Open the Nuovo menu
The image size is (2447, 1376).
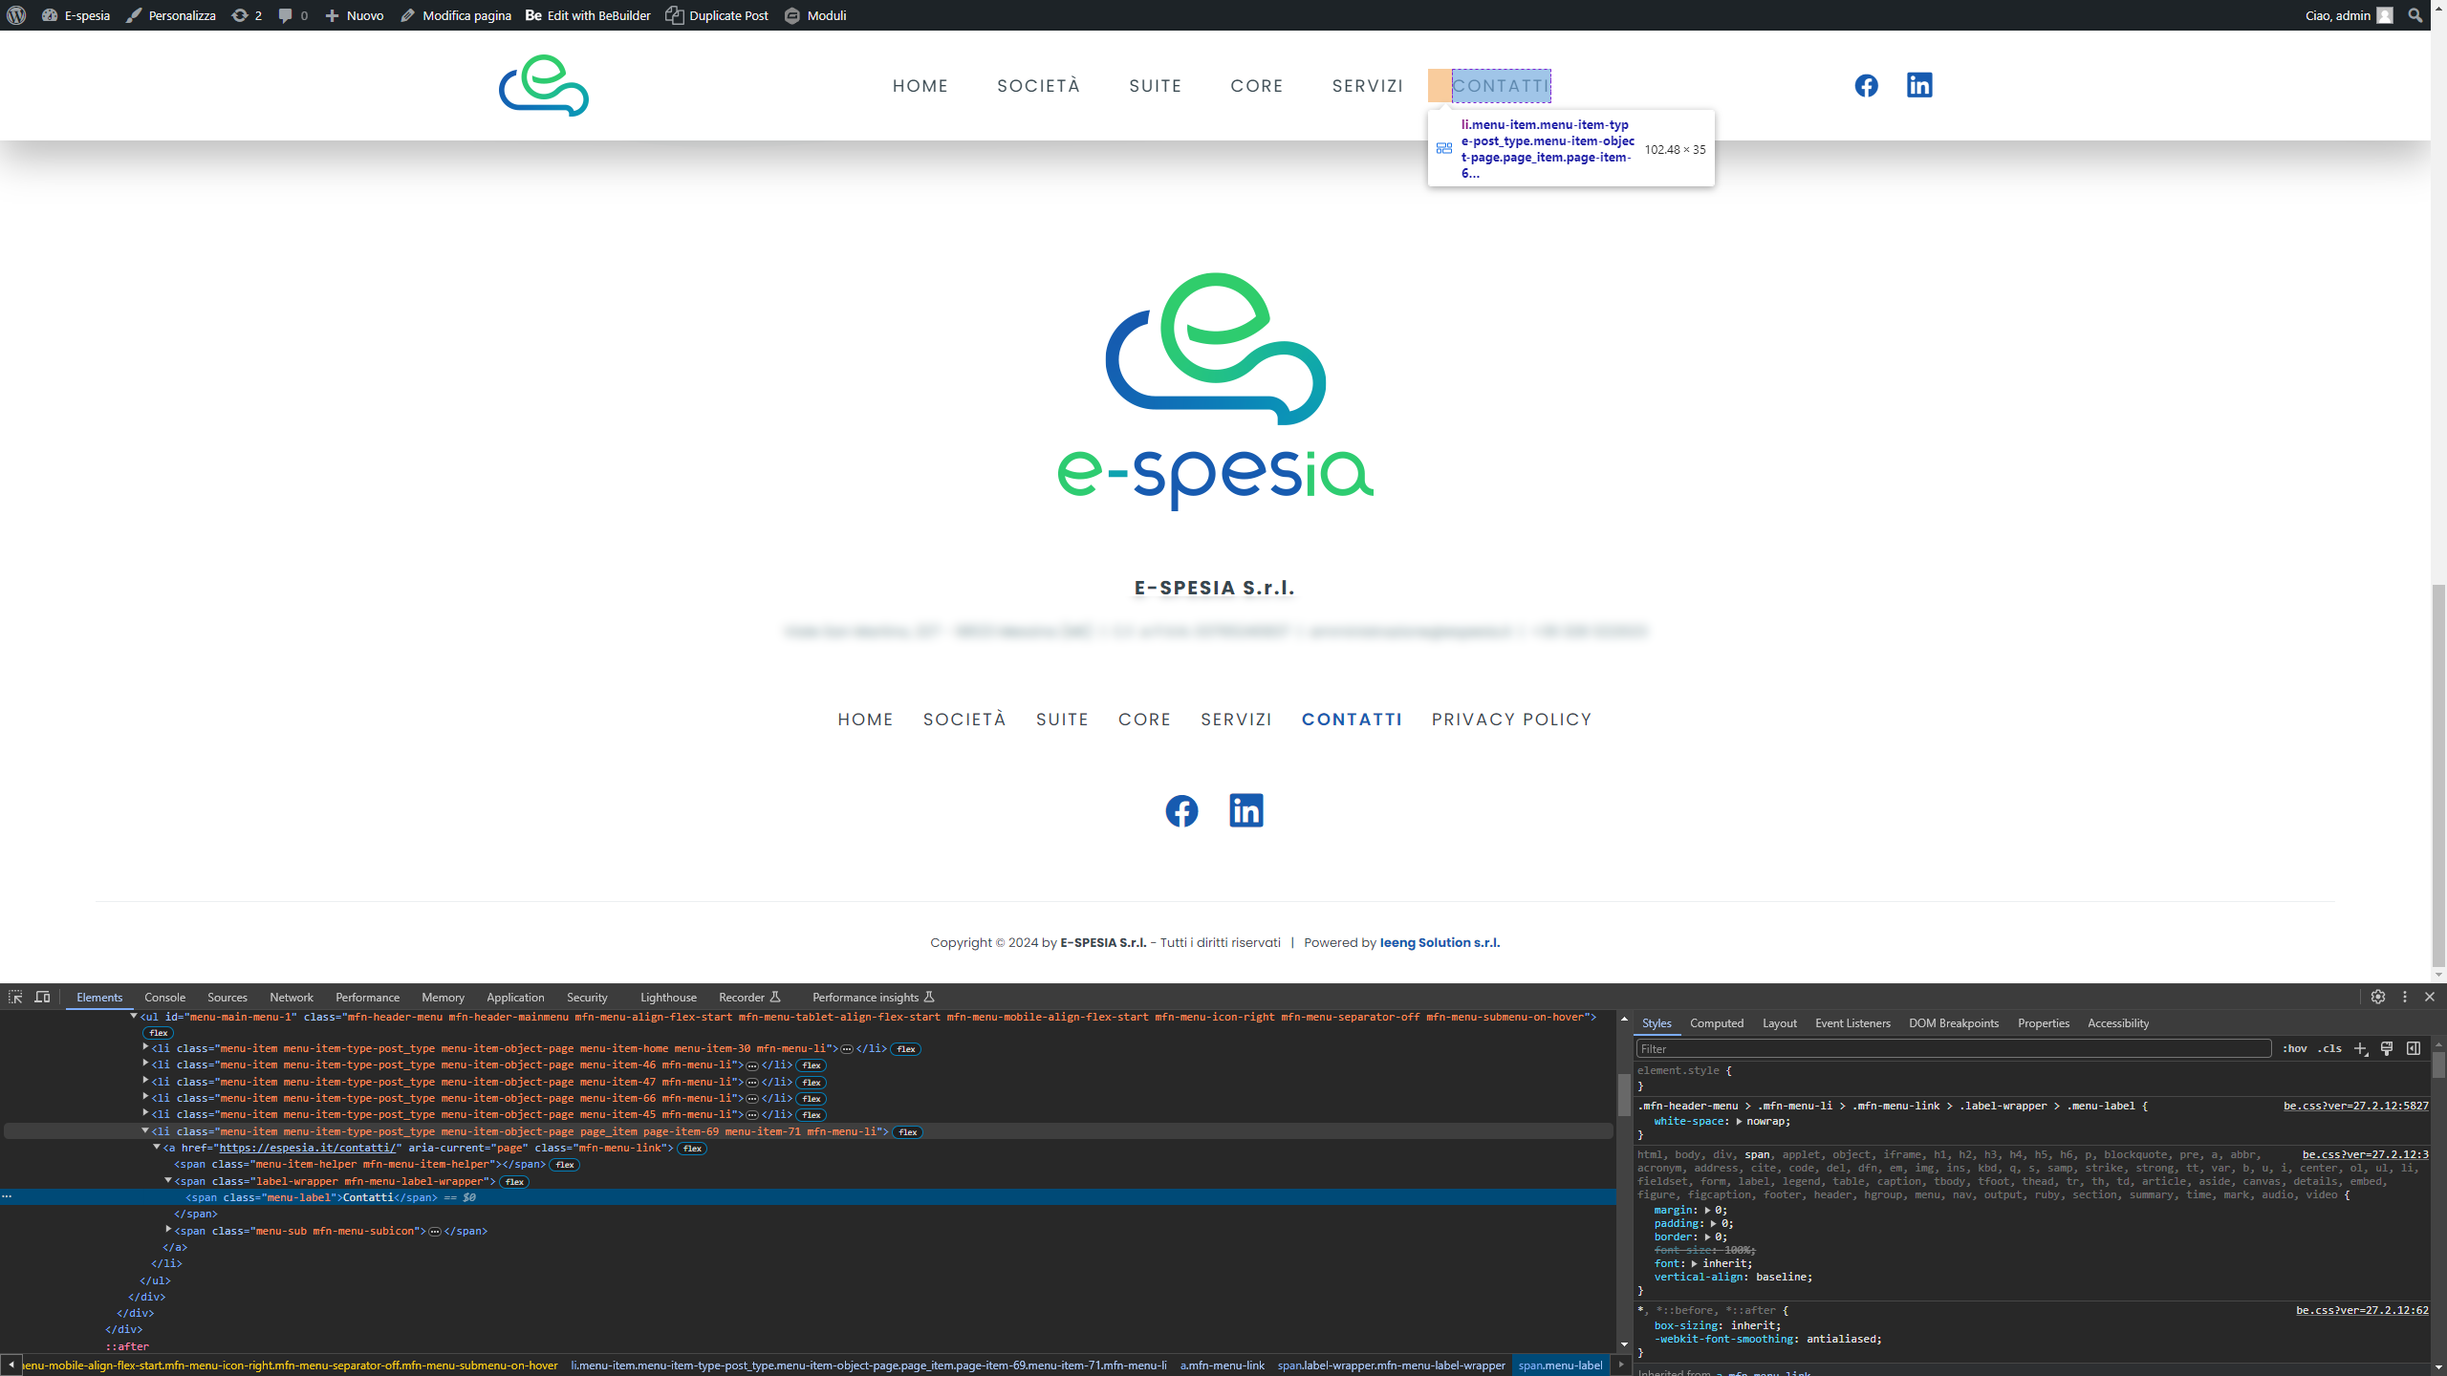click(x=354, y=15)
